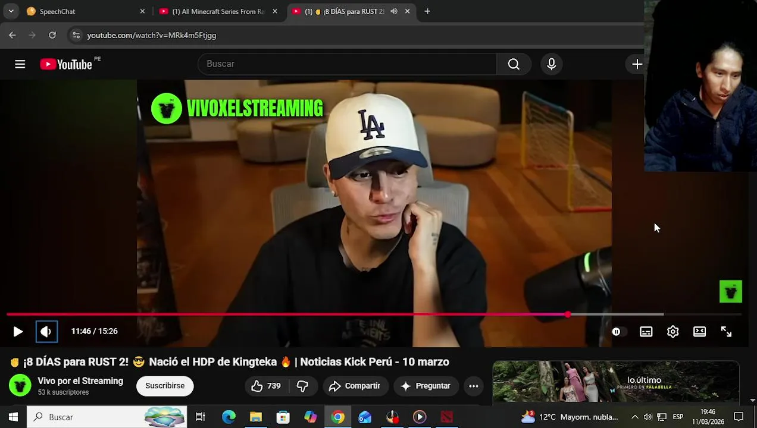Click the taskbar Buscar search box
757x428 pixels.
tap(107, 417)
